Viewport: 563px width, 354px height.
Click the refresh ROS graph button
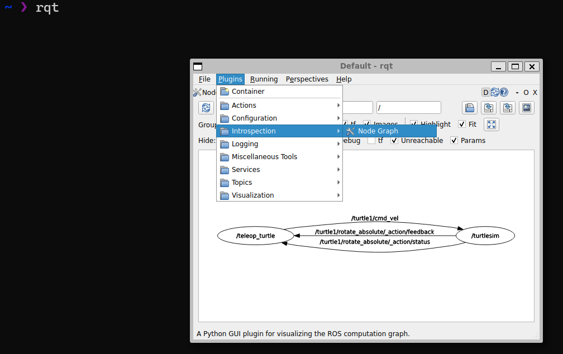206,108
